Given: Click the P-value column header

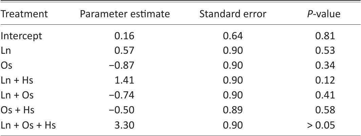Looking at the screenshot, I should tap(324, 14).
